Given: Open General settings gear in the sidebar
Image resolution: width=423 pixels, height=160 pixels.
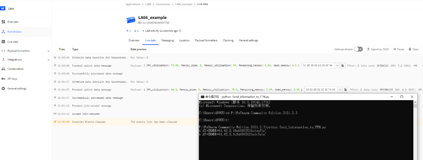Looking at the screenshot, I should pyautogui.click(x=3, y=88).
